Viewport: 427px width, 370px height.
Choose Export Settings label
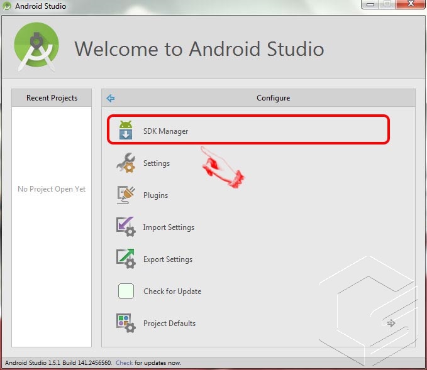point(168,259)
